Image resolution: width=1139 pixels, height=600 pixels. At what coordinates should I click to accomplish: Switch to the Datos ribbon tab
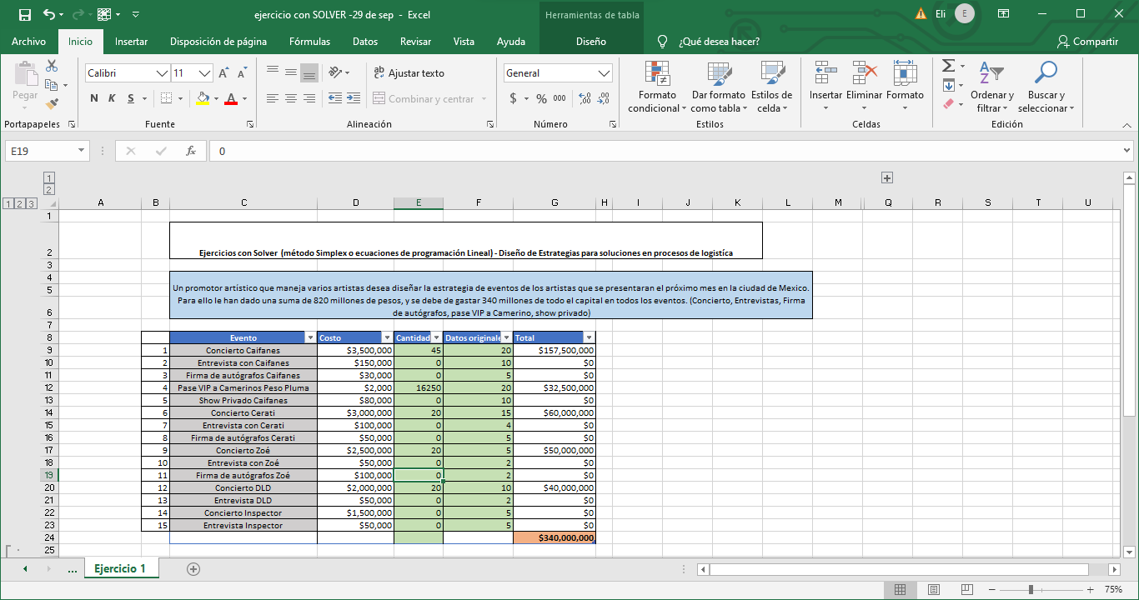point(365,42)
